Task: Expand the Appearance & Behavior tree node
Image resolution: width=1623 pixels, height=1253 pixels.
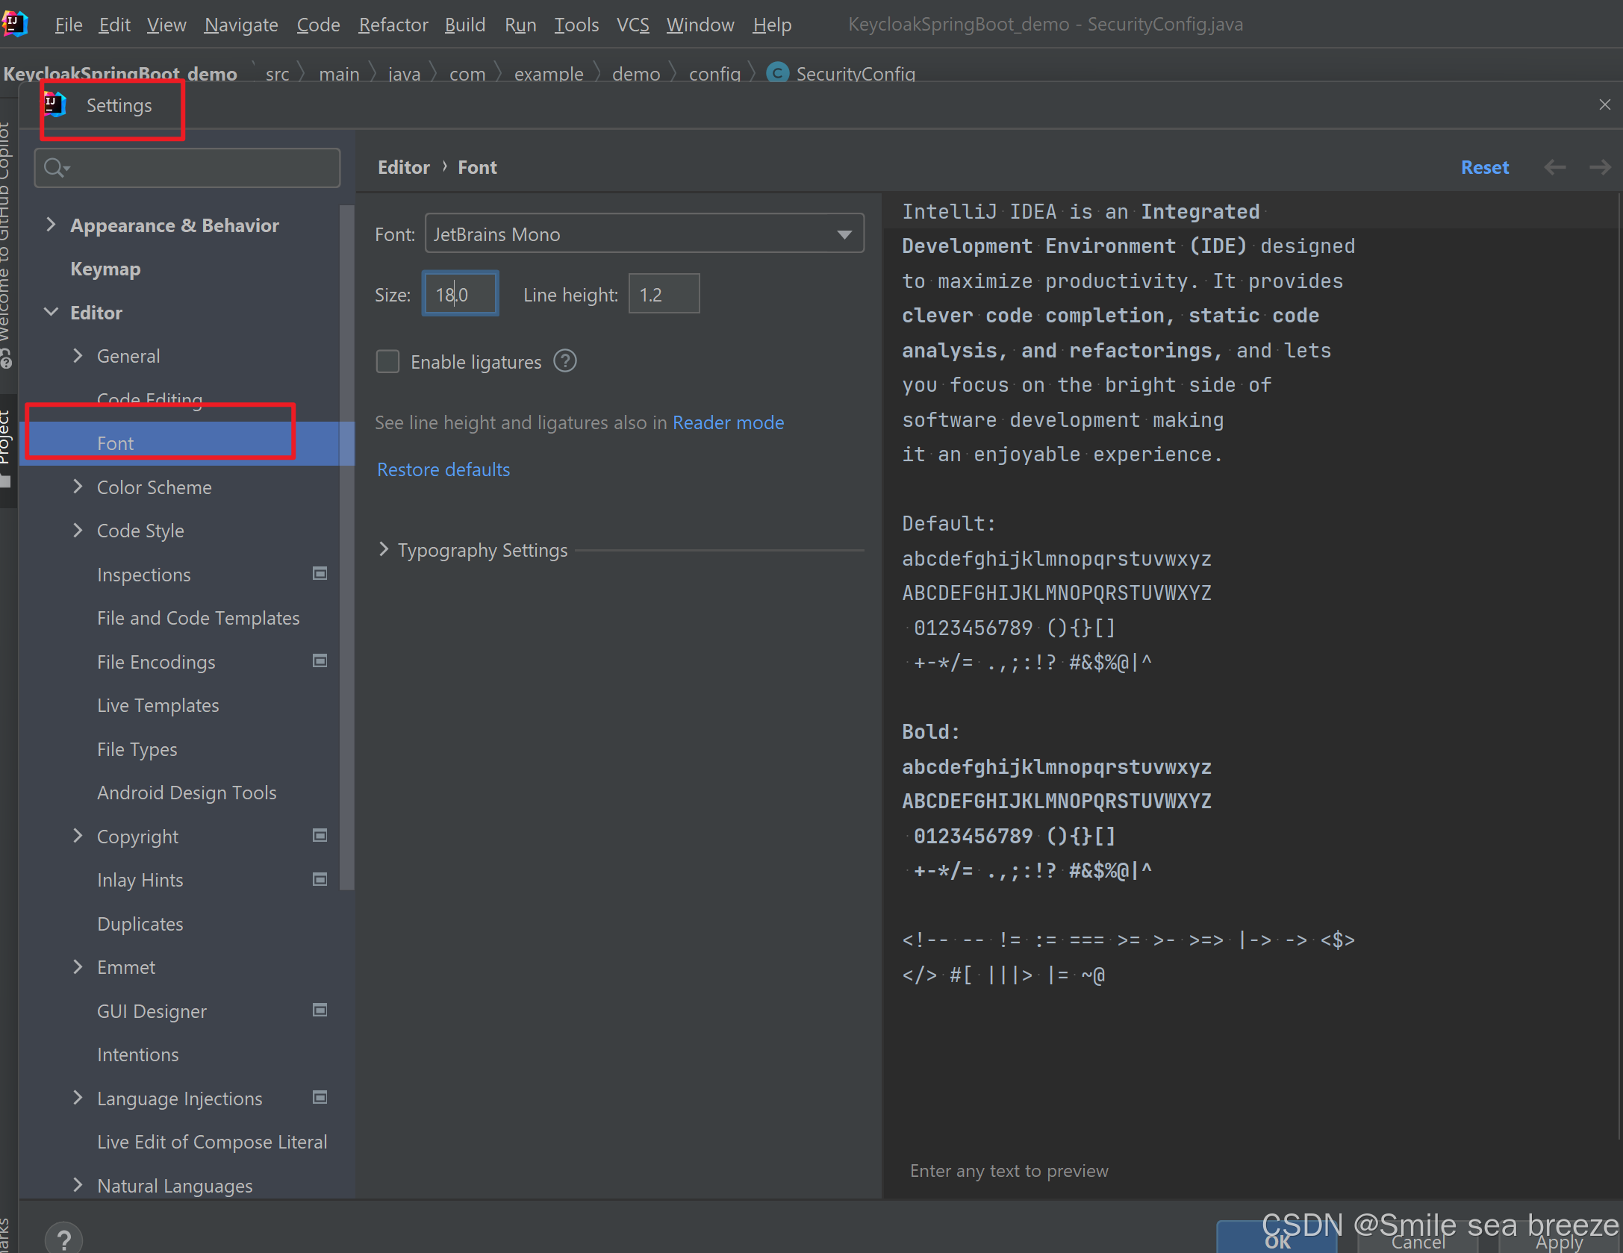Action: [x=51, y=225]
